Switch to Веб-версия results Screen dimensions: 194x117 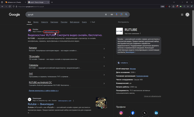point(75,22)
